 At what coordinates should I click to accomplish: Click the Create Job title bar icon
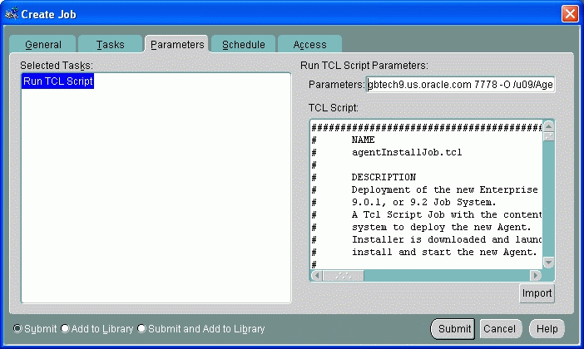(x=12, y=13)
